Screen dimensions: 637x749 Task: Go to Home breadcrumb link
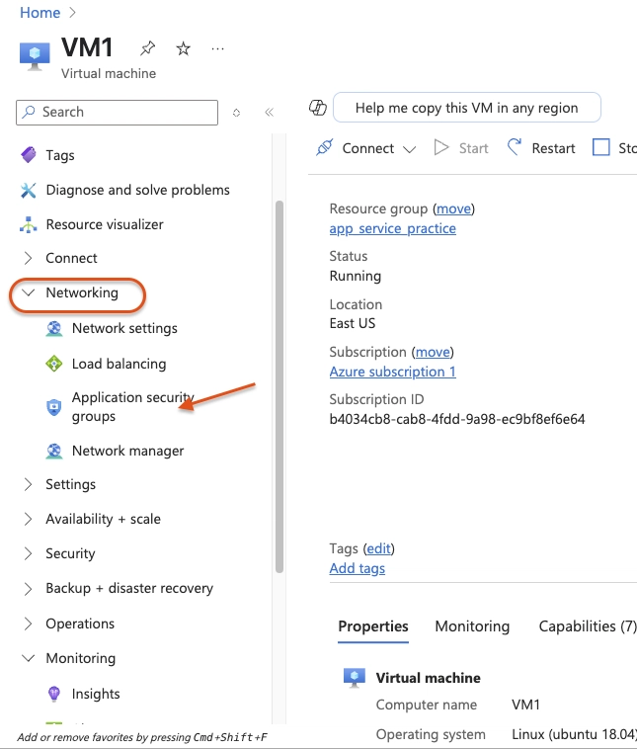(40, 13)
